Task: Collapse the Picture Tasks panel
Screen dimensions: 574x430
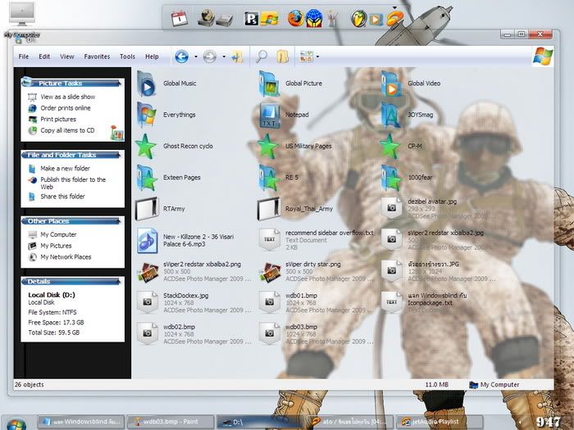Action: coord(119,84)
